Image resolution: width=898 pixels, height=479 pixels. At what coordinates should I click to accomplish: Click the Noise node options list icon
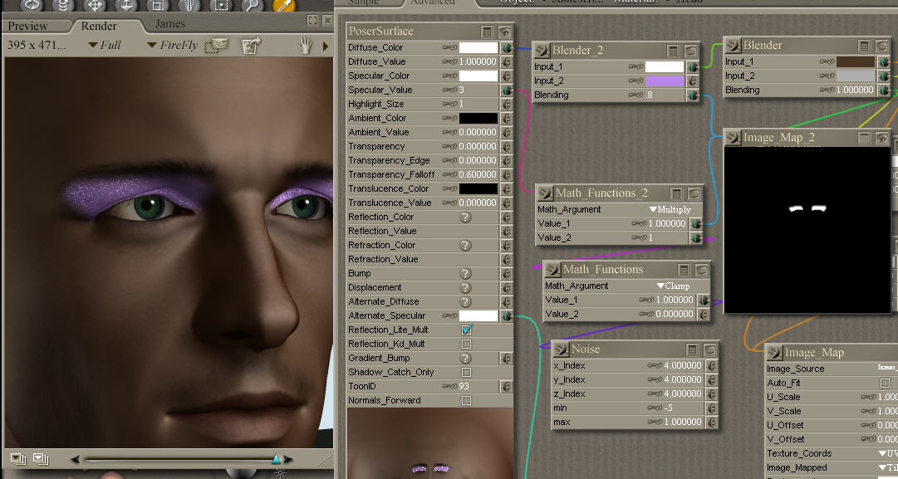point(692,349)
